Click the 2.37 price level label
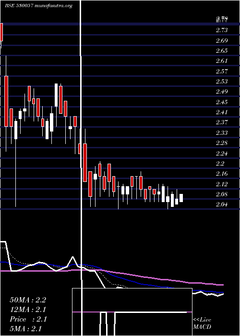 click(x=222, y=122)
